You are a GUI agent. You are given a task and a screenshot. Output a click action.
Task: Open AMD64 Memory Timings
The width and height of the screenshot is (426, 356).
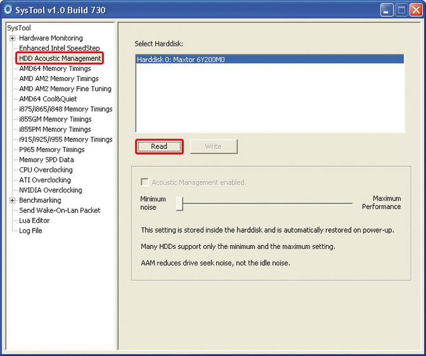pos(55,68)
